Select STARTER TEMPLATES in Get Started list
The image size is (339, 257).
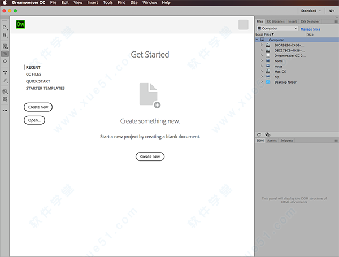pyautogui.click(x=45, y=88)
